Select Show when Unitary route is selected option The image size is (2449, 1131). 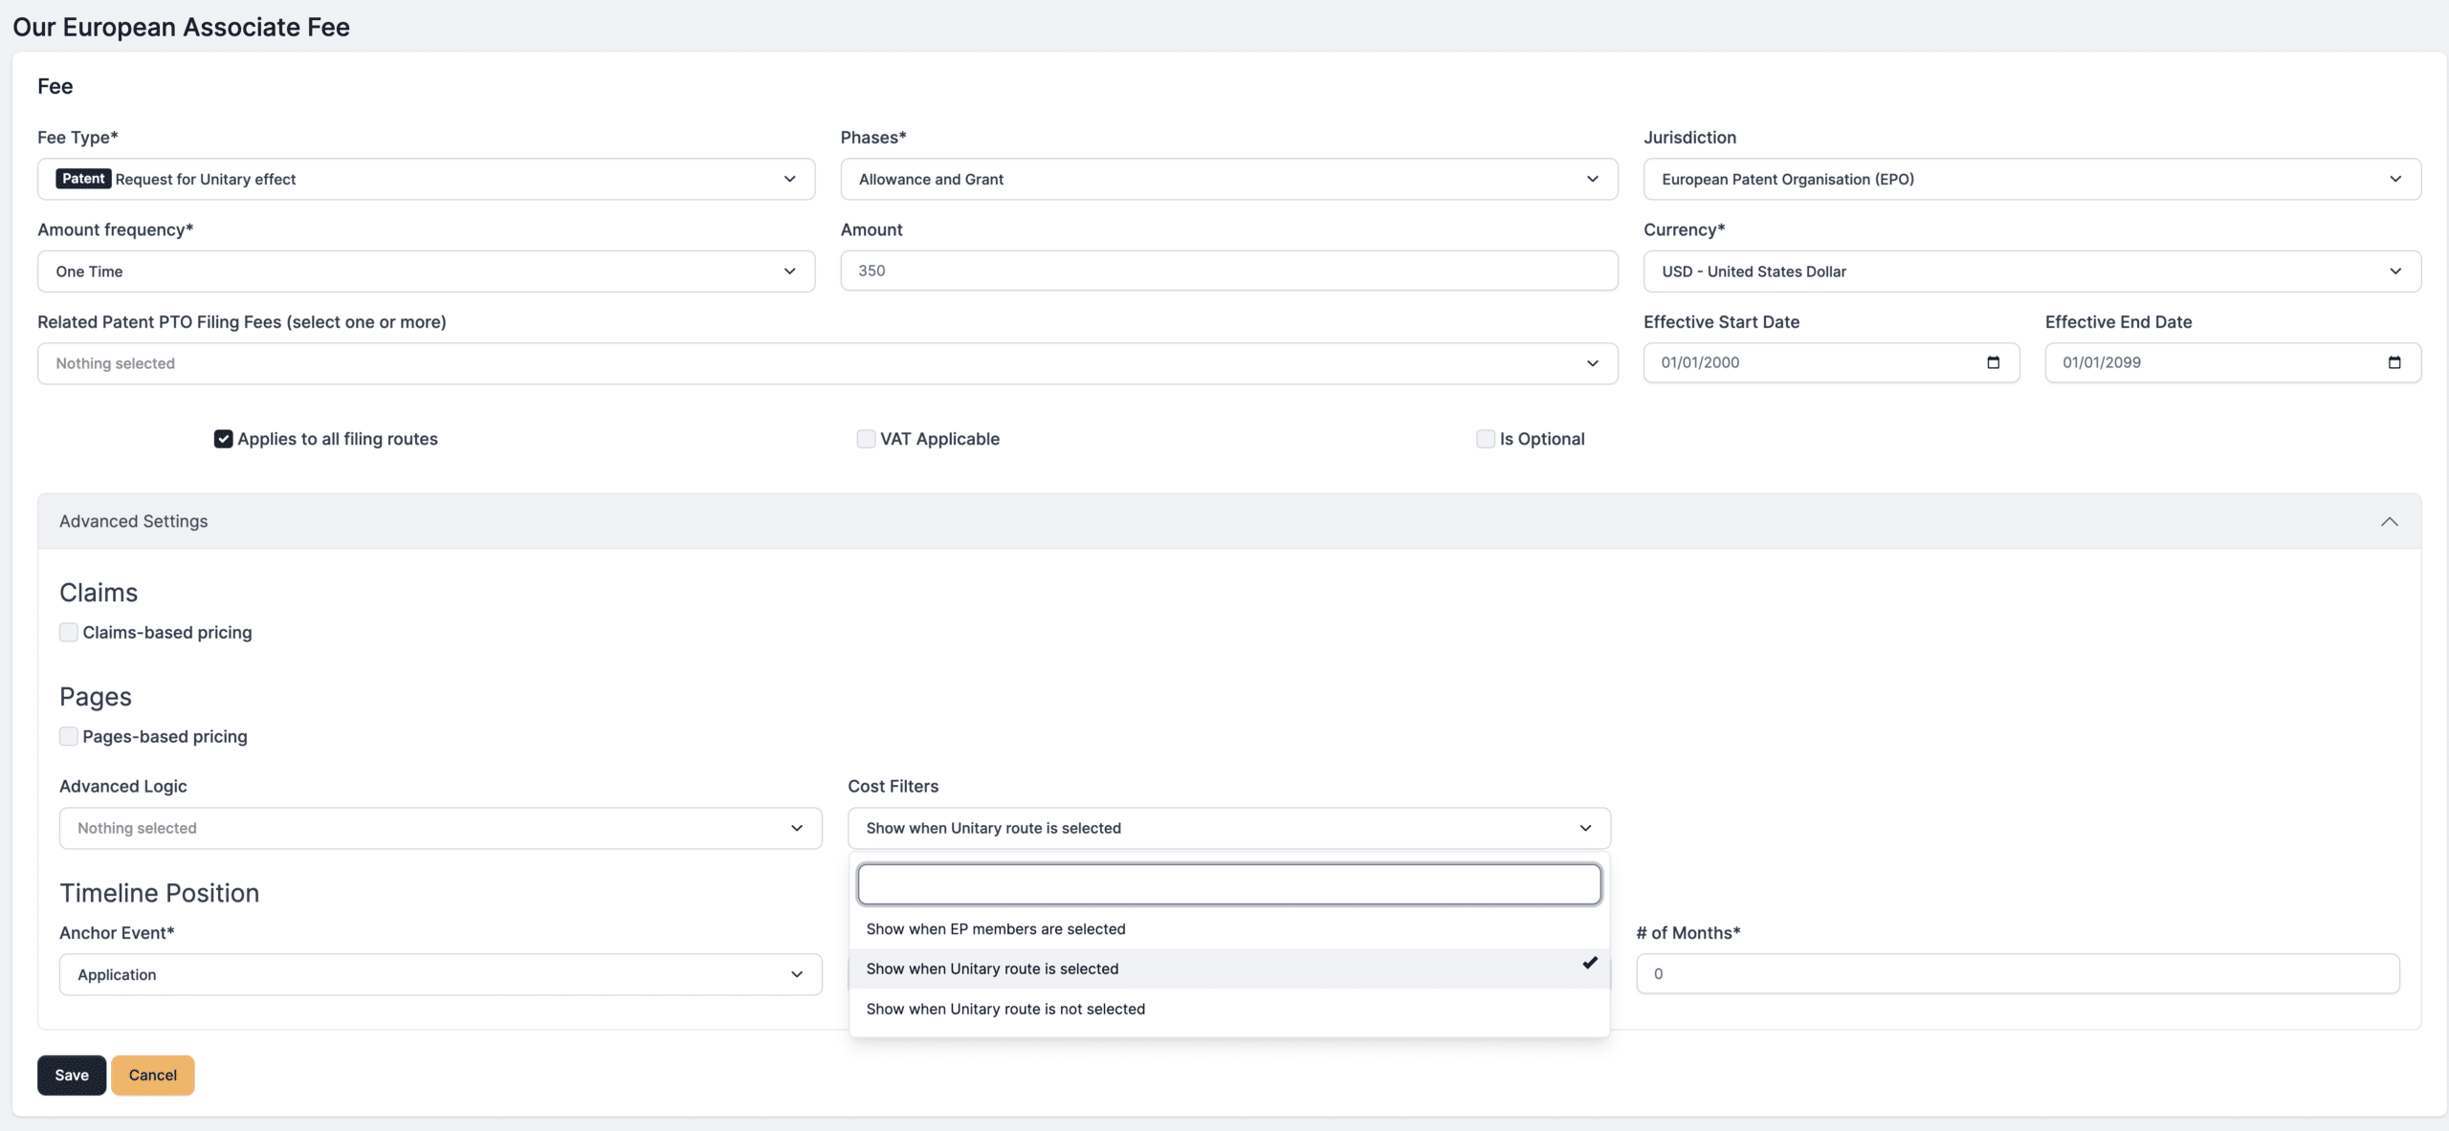pos(1229,968)
